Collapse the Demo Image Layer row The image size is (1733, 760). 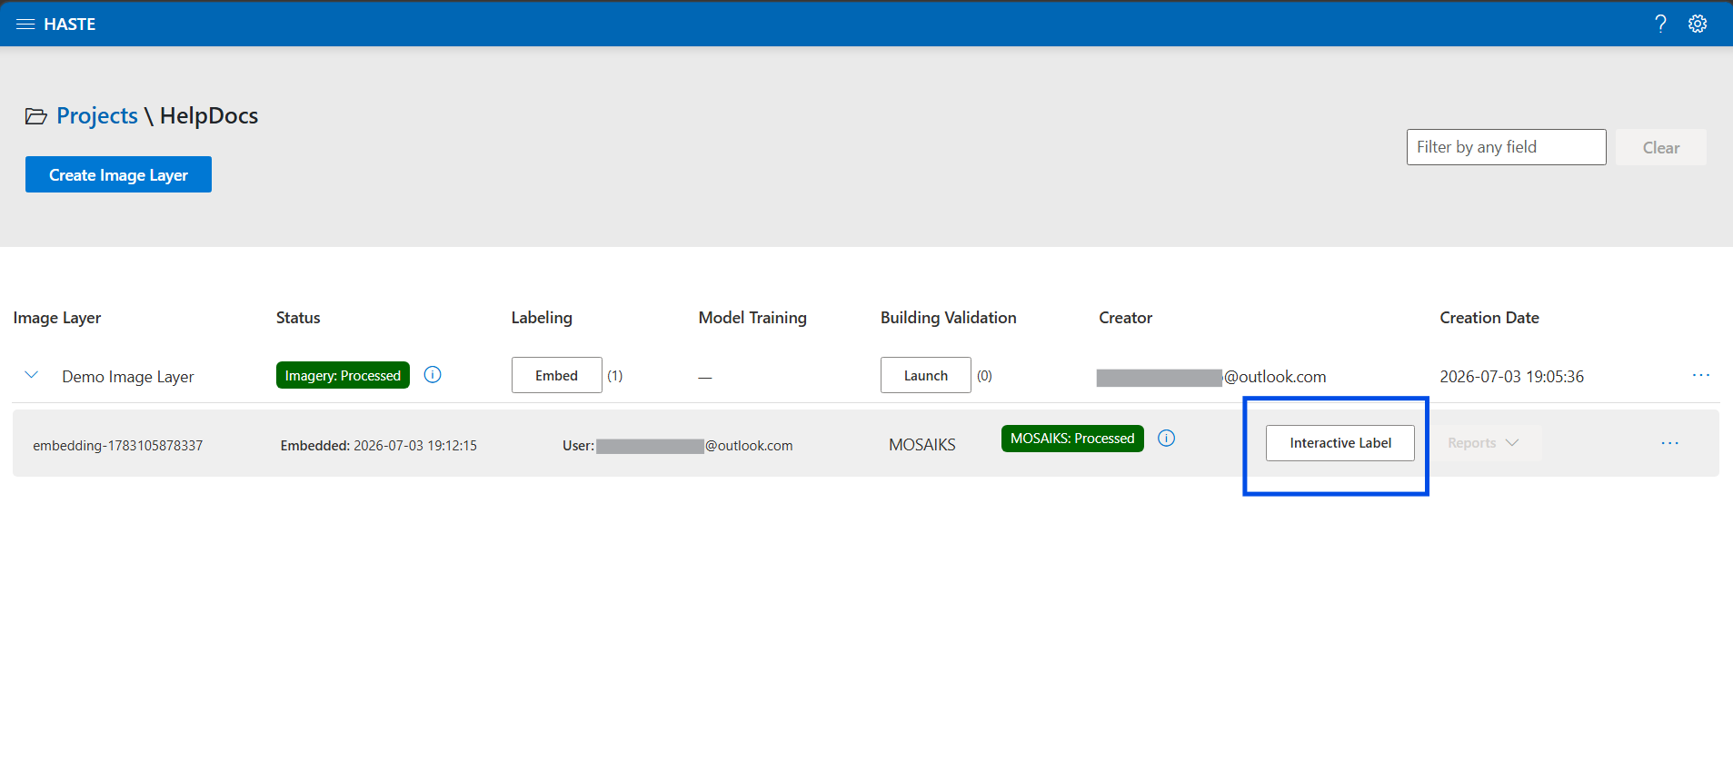(x=31, y=375)
